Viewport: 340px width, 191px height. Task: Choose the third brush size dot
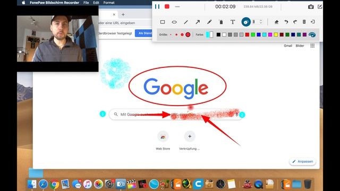(x=182, y=34)
